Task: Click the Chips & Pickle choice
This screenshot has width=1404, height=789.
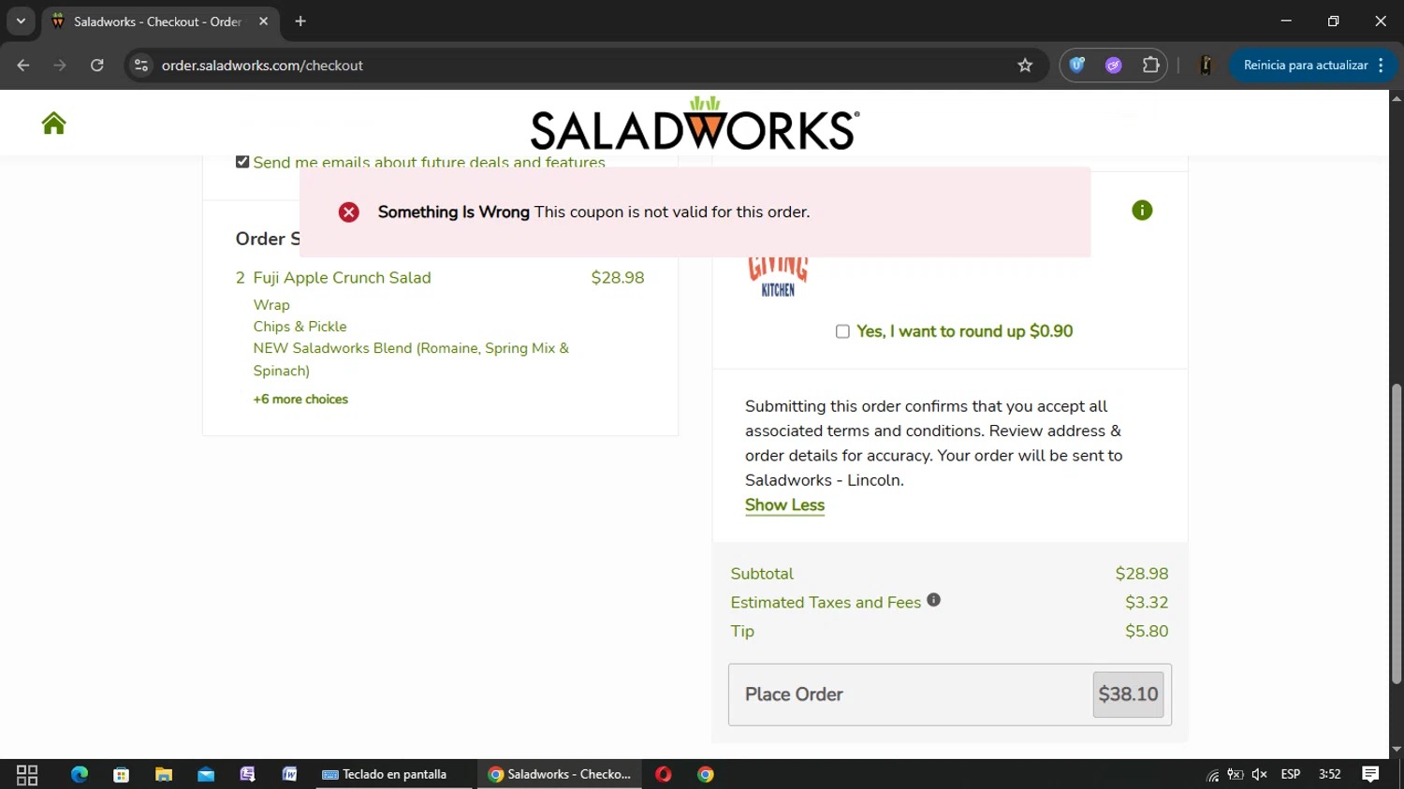Action: coord(300,327)
